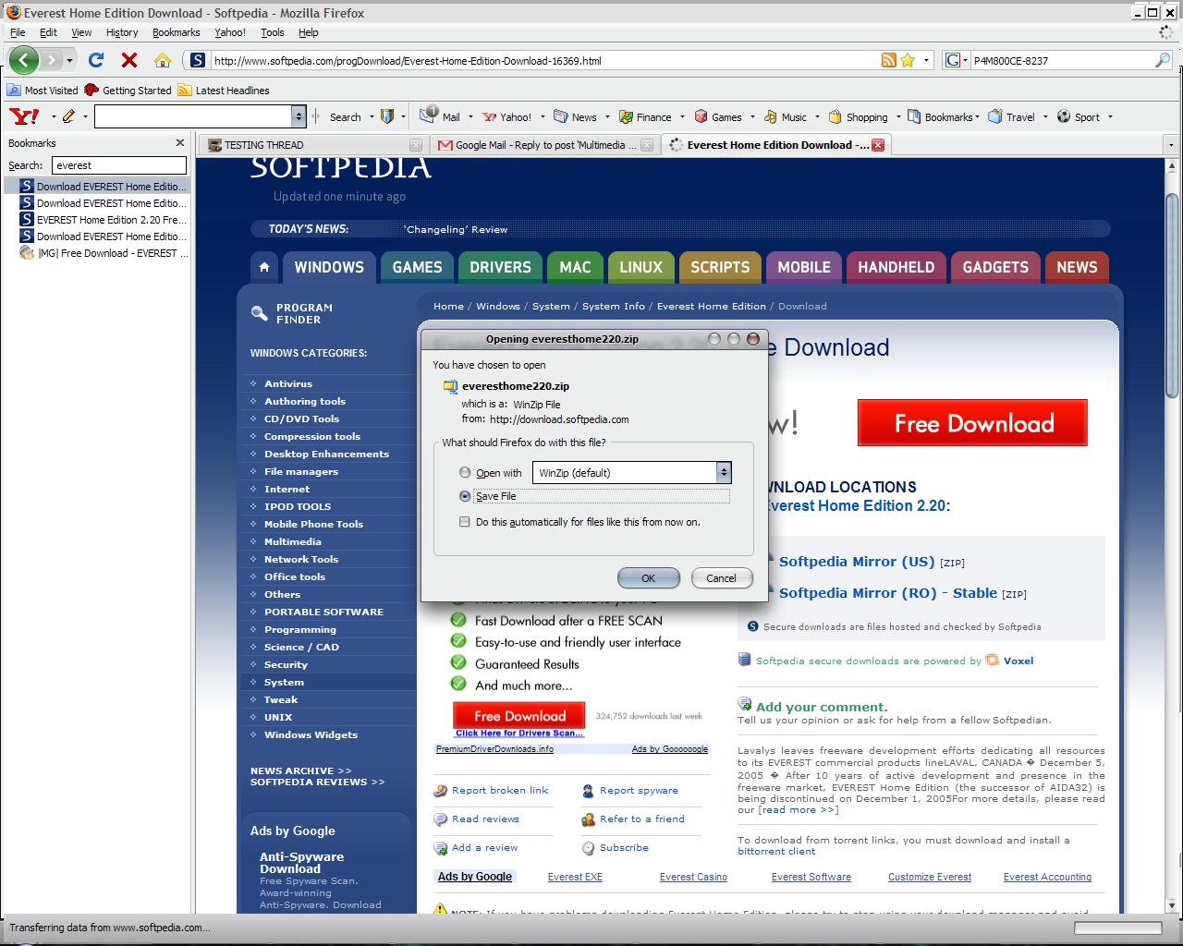Check Do this automatically for files option
The width and height of the screenshot is (1183, 946).
[x=465, y=522]
